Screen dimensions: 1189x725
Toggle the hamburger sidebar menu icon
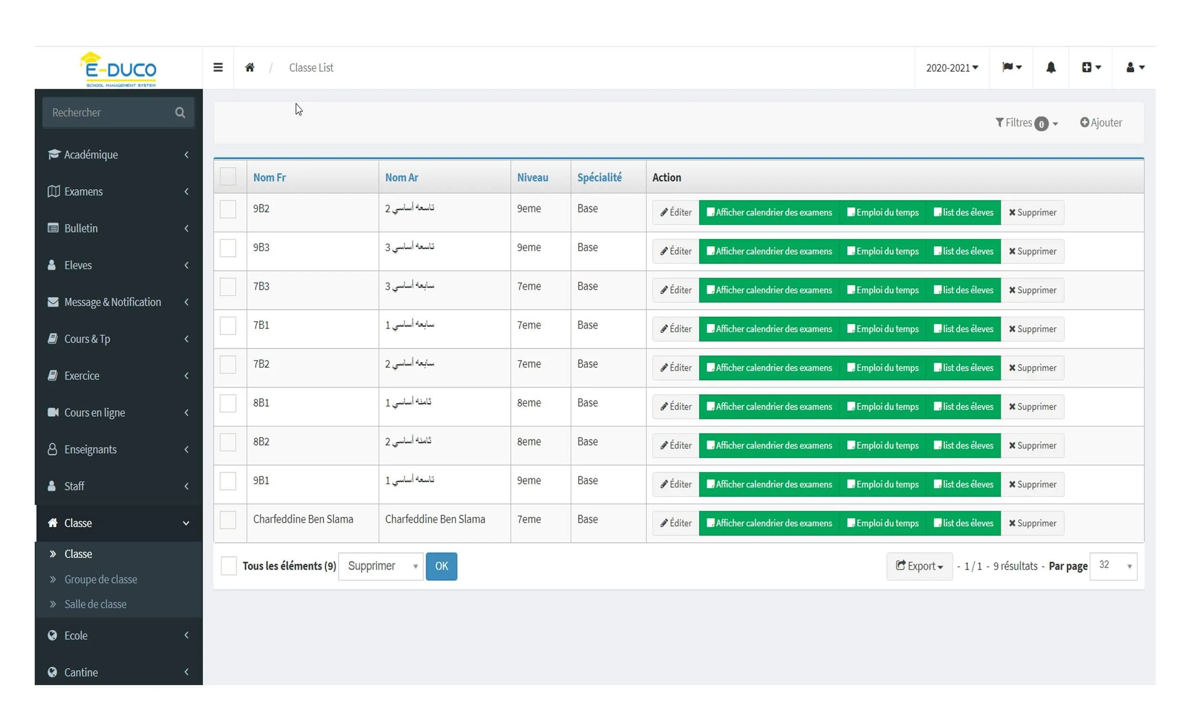click(218, 67)
